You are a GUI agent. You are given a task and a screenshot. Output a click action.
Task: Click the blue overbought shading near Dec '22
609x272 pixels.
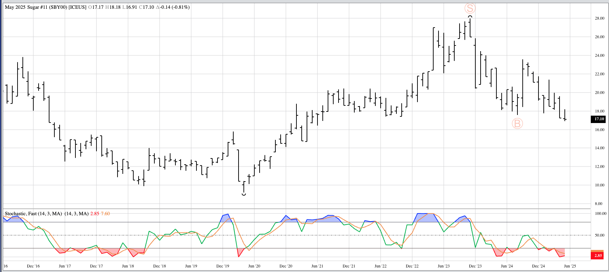[425, 217]
